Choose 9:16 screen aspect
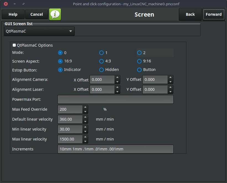Viewport: 227px width, 183px height. tap(139, 61)
